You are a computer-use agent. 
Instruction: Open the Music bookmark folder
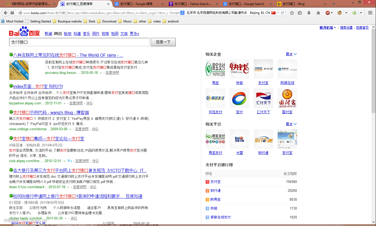[125, 21]
